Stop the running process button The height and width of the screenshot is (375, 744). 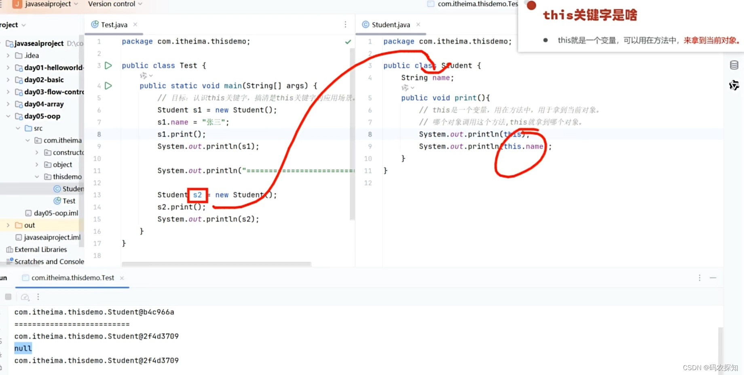pyautogui.click(x=8, y=297)
